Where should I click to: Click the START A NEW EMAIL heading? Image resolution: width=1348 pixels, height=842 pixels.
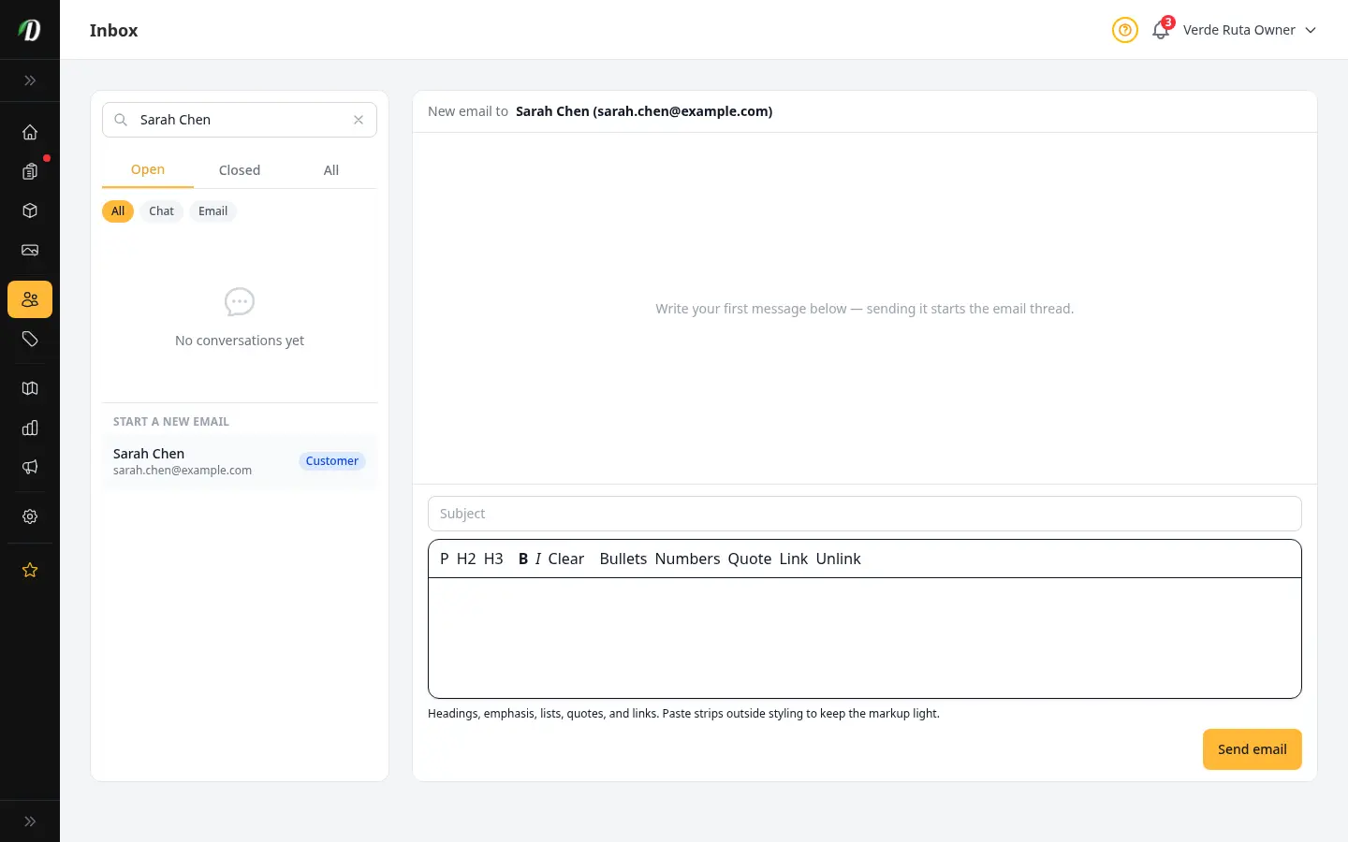pos(171,422)
